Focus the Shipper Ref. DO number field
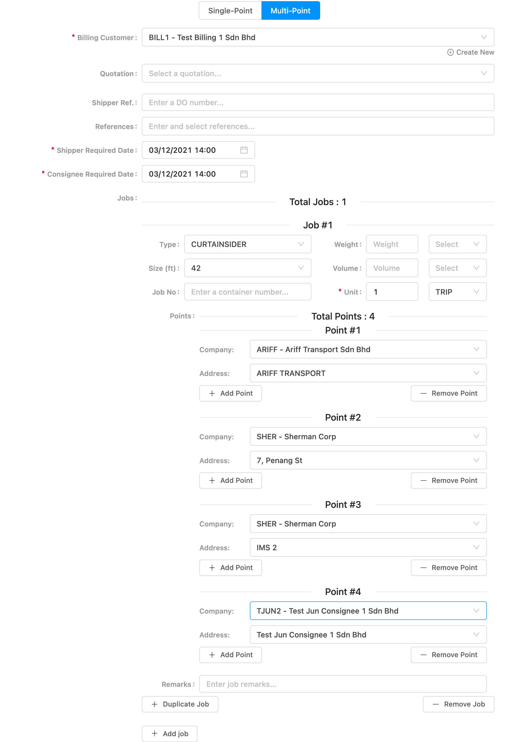The height and width of the screenshot is (742, 527). (318, 103)
